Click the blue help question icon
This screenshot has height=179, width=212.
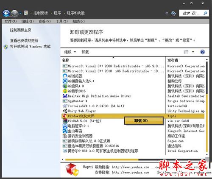coord(203,52)
